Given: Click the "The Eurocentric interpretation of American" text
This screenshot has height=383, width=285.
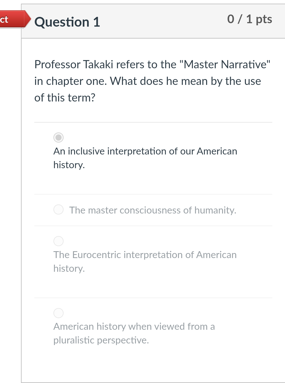Looking at the screenshot, I should (145, 255).
